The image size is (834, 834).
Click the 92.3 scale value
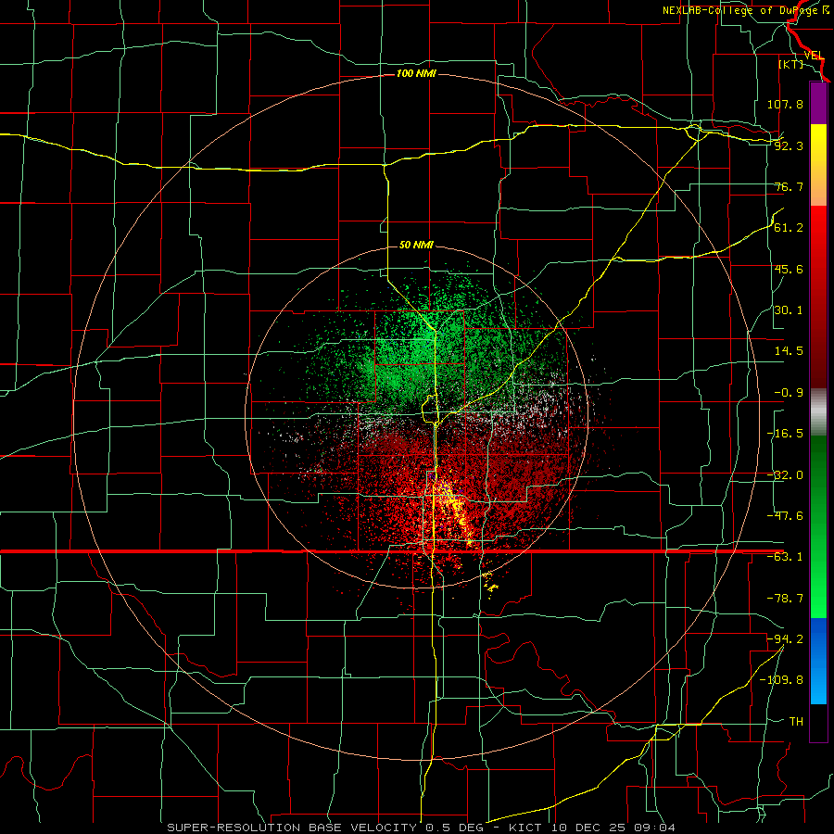(x=789, y=145)
